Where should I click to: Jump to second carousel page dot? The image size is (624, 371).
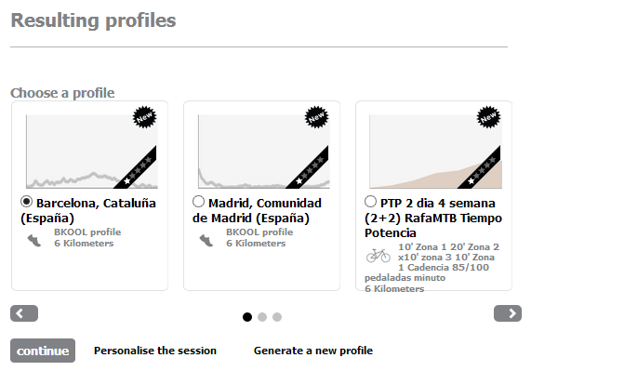point(262,317)
